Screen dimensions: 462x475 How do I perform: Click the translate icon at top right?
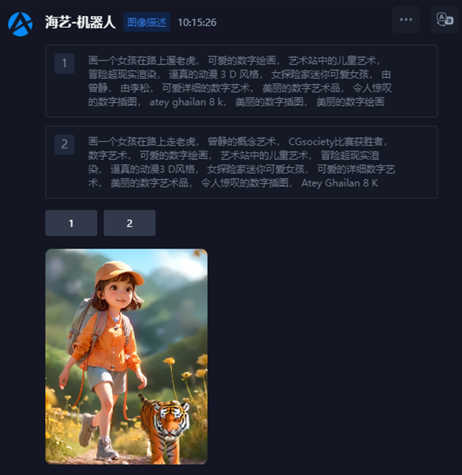click(445, 19)
